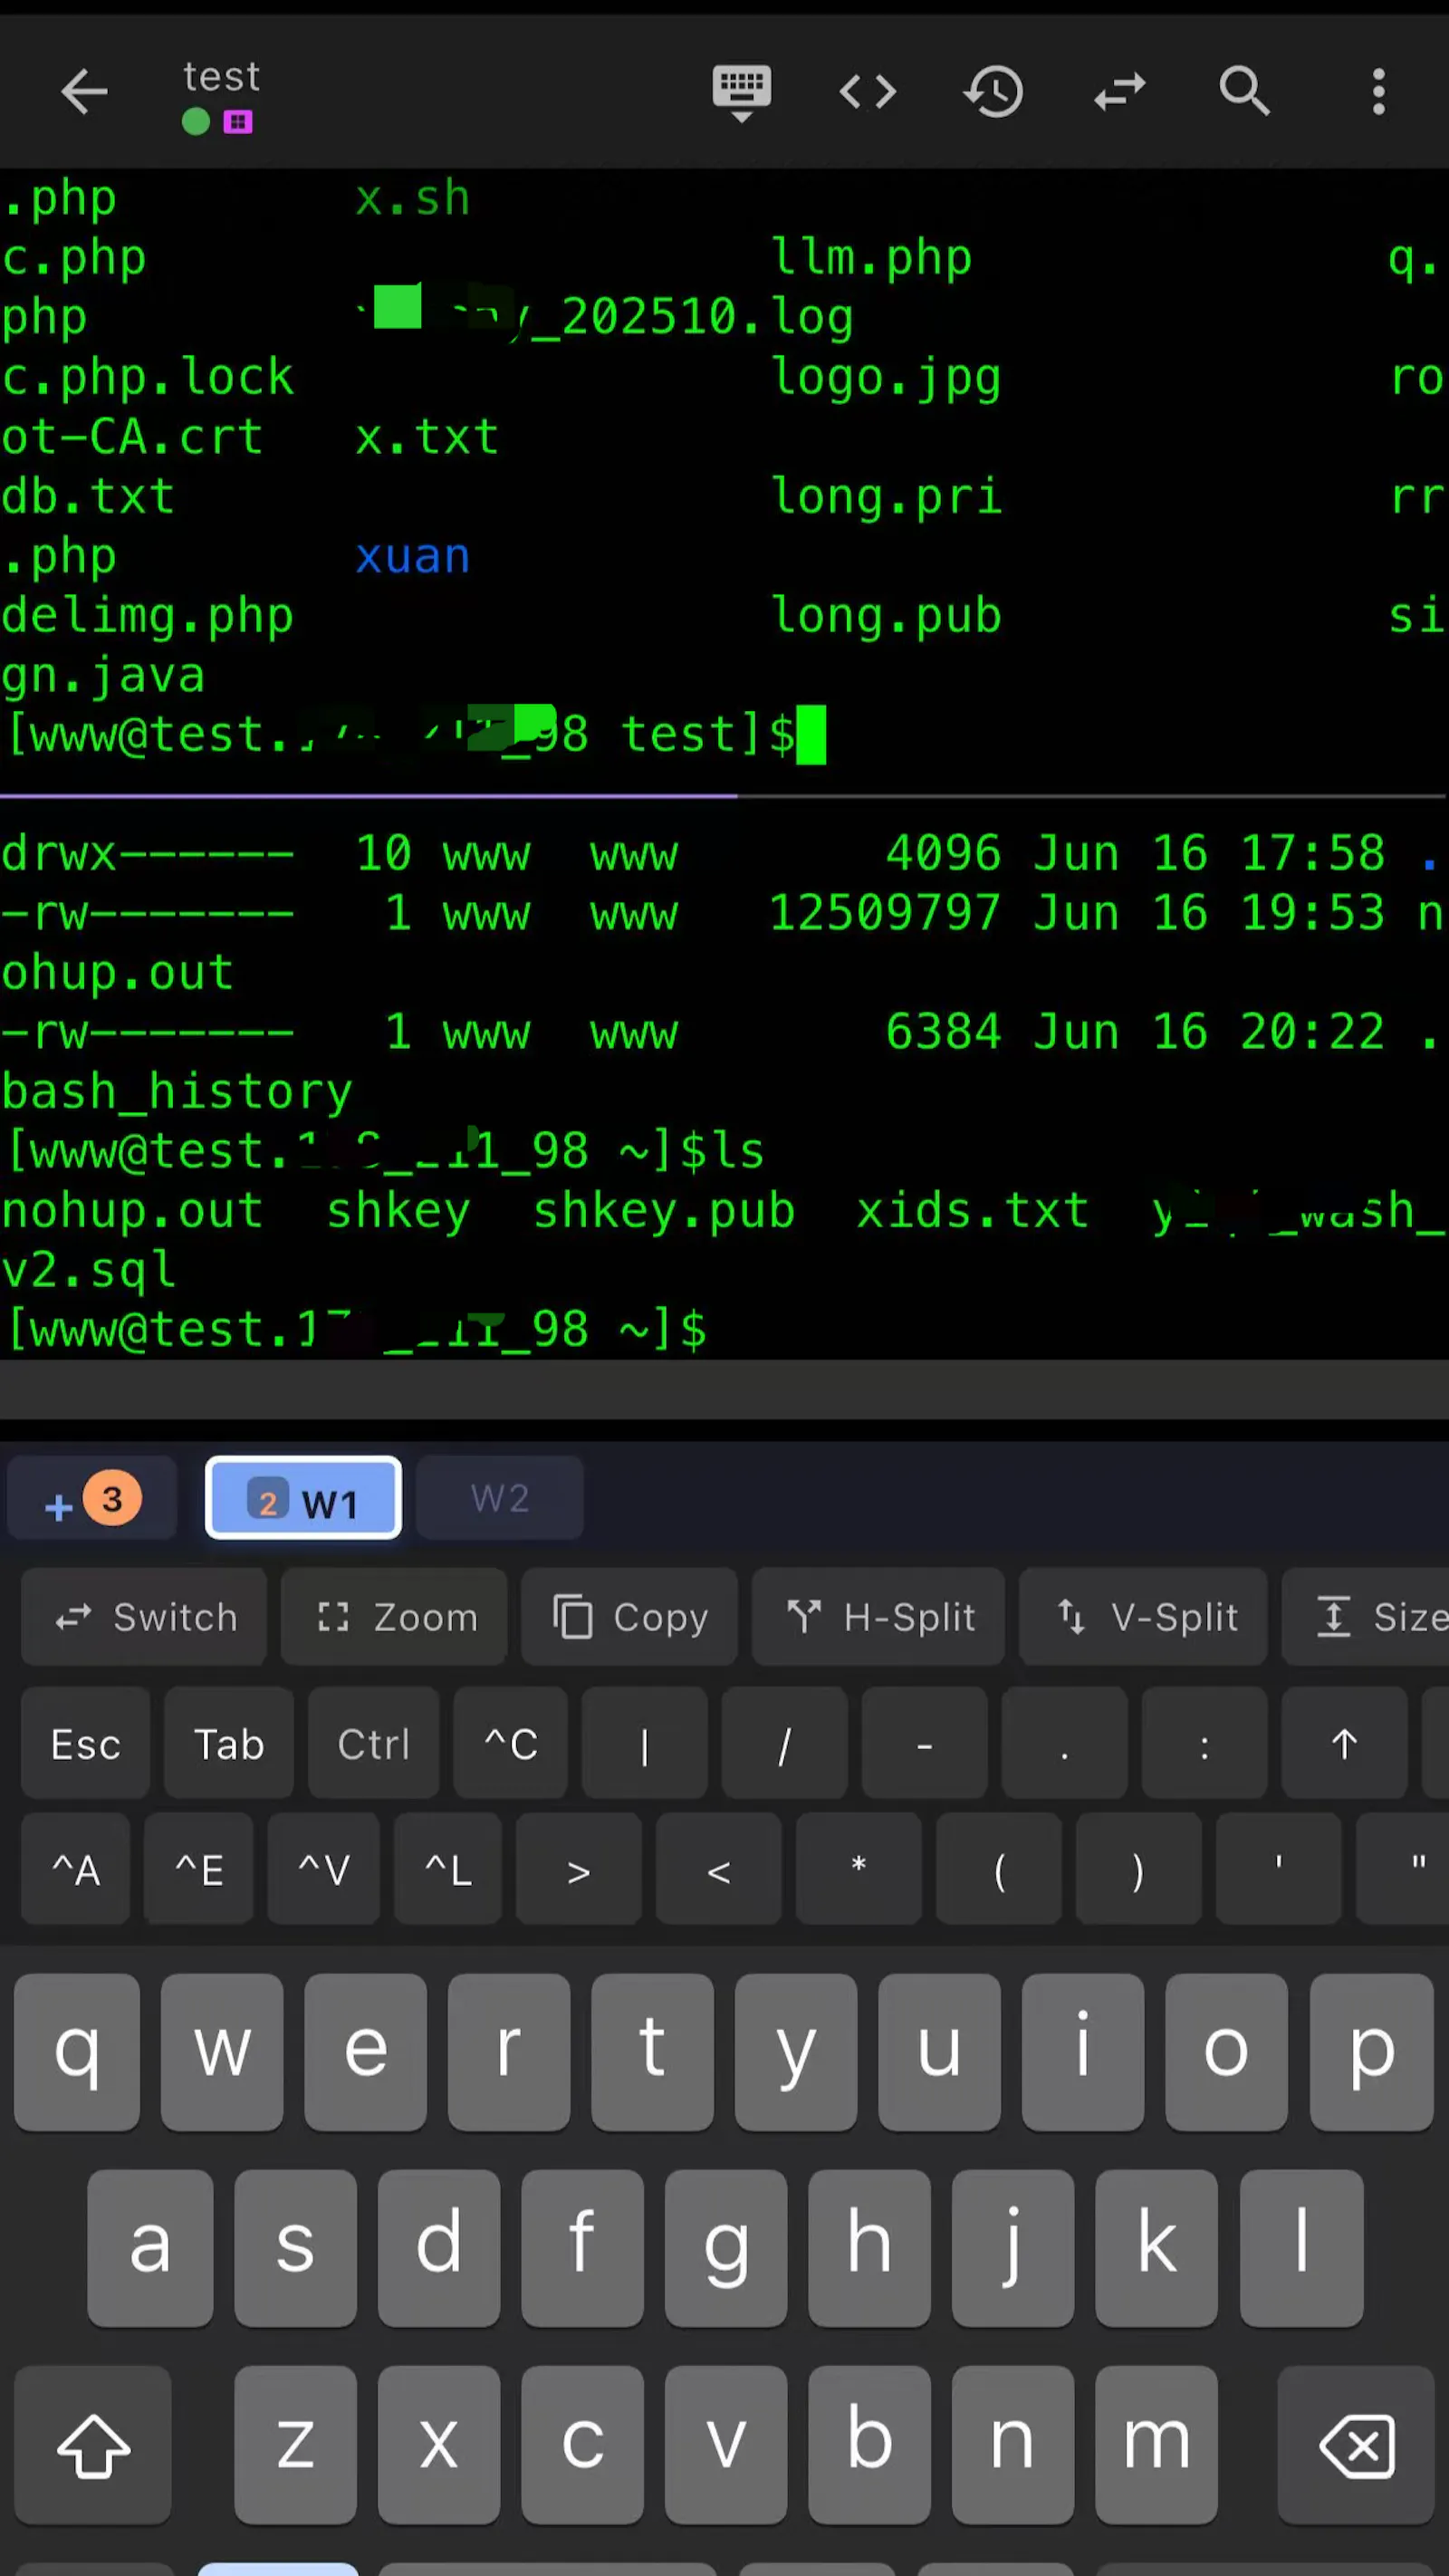Tap the Zoom pane button
1449x2576 pixels.
coord(394,1617)
